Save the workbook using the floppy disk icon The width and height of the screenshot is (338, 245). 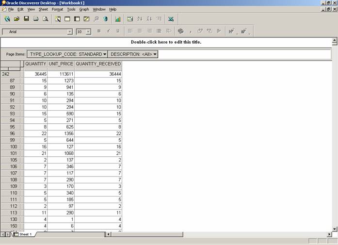pos(26,19)
